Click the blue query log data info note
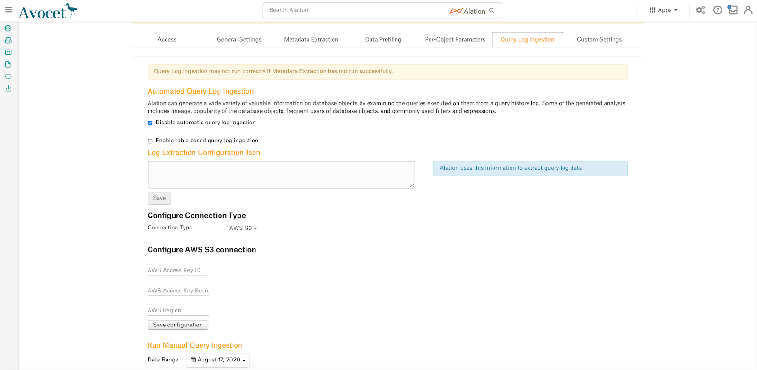 pyautogui.click(x=530, y=168)
